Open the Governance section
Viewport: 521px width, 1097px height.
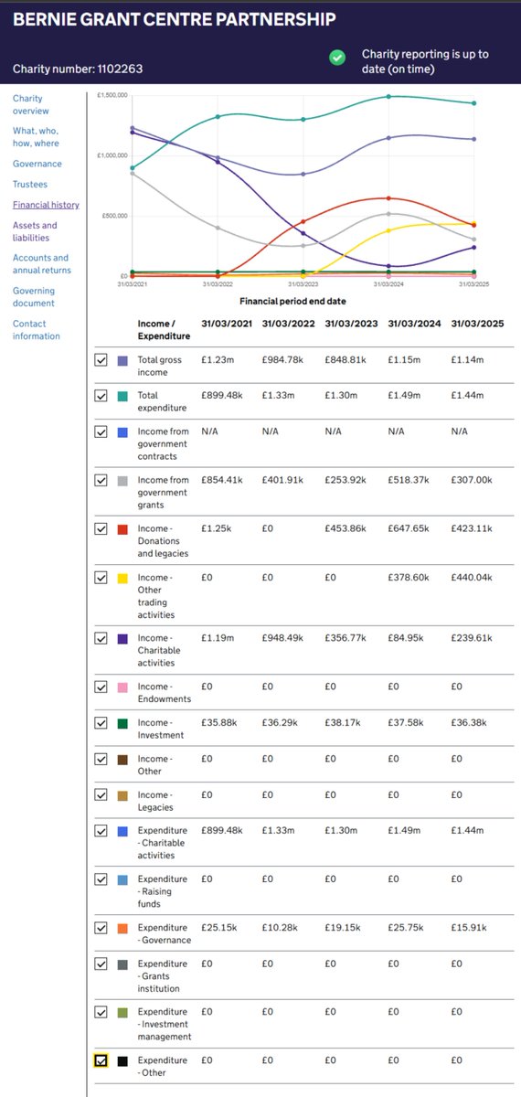(37, 164)
